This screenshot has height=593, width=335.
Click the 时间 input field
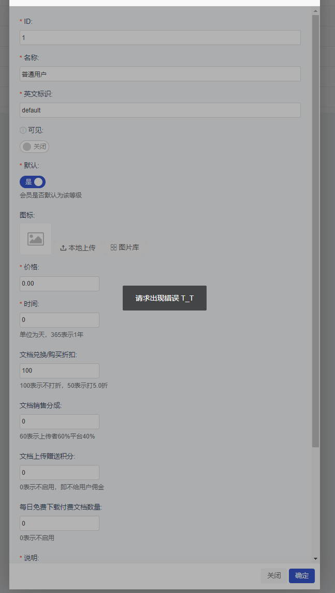pos(60,320)
